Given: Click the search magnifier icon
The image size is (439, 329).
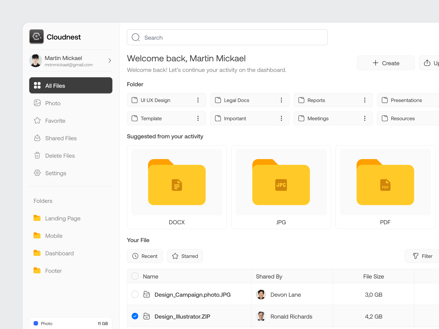Looking at the screenshot, I should pyautogui.click(x=136, y=37).
